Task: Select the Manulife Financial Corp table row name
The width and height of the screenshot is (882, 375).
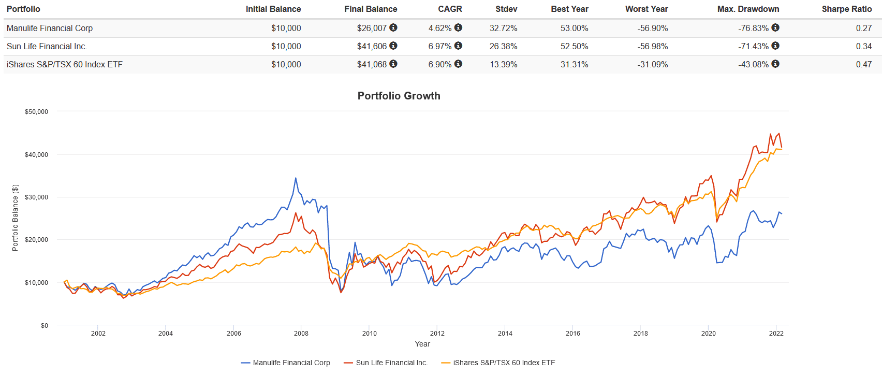Action: [x=50, y=28]
